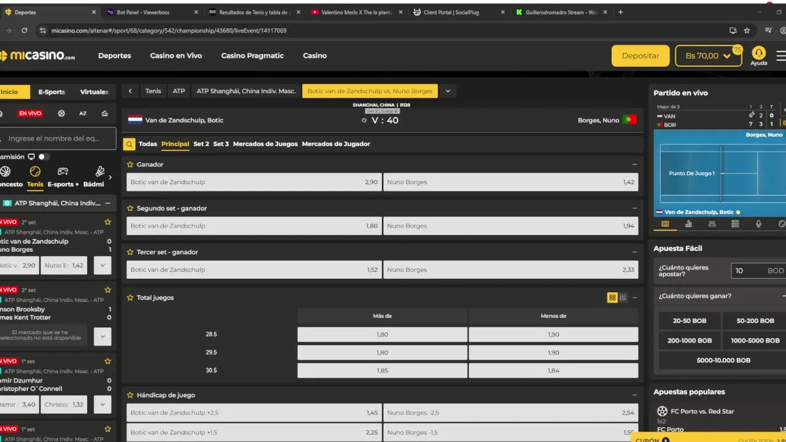The height and width of the screenshot is (442, 786).
Task: Choose the 5000-10.000 BOB winnings option
Action: pyautogui.click(x=723, y=360)
